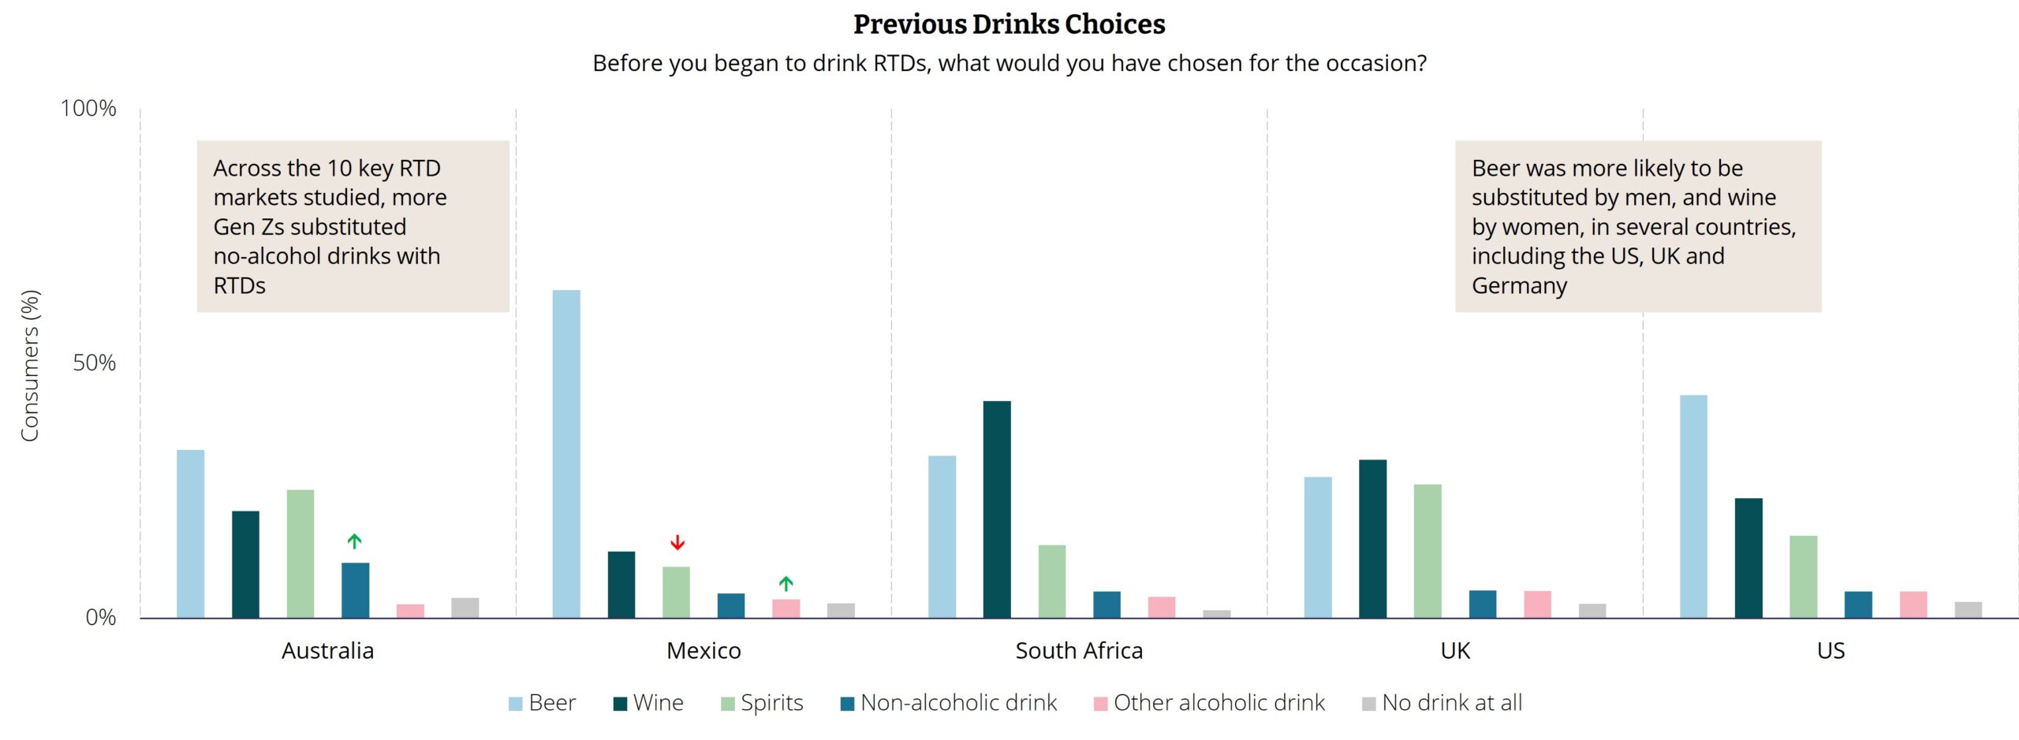
Task: Select the Spirits bar for the UK
Action: (x=1427, y=551)
